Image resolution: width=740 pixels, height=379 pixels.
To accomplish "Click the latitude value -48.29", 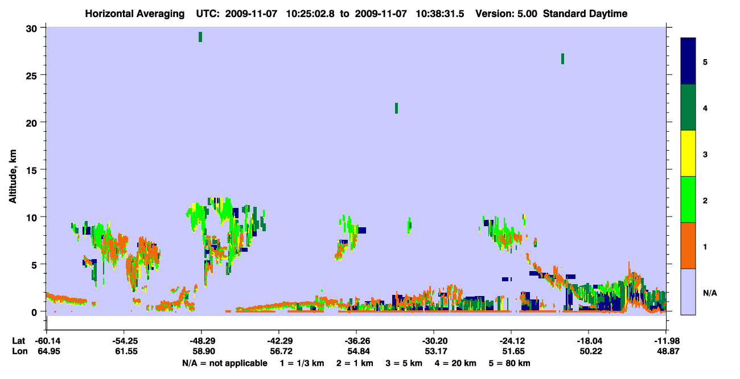I will coord(201,341).
